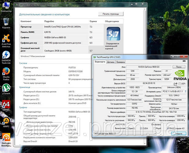The image size is (189, 153).
Task: Switch to the Проверка tab
Action: (120, 62)
